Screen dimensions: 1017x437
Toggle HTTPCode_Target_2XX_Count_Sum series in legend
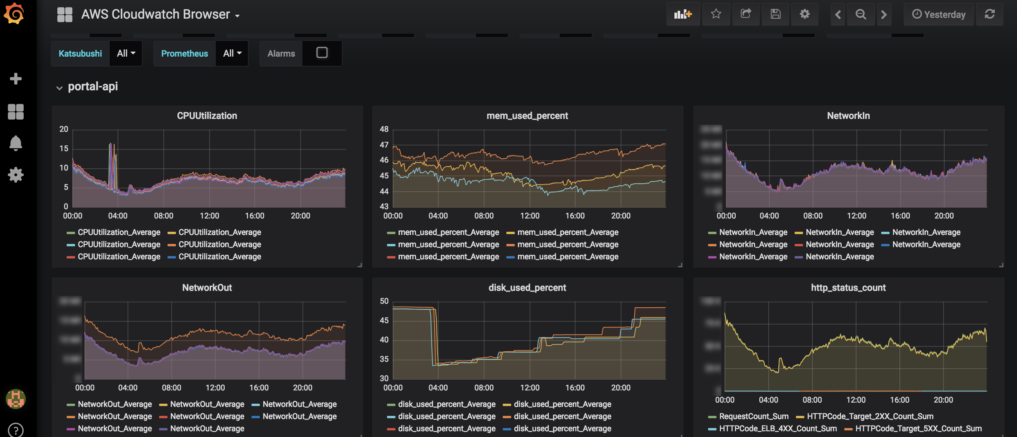[870, 416]
